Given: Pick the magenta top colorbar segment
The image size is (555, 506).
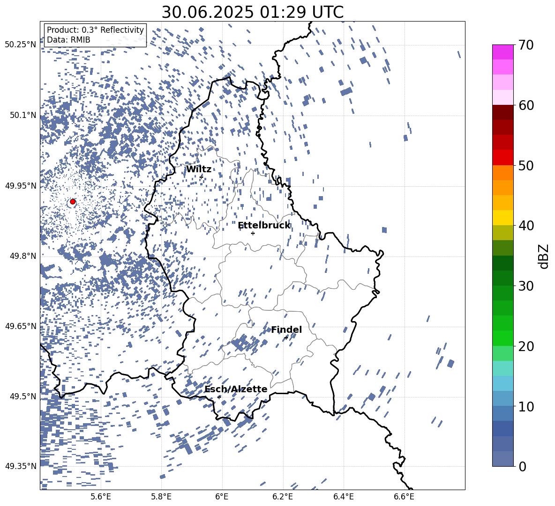Looking at the screenshot, I should (x=503, y=52).
